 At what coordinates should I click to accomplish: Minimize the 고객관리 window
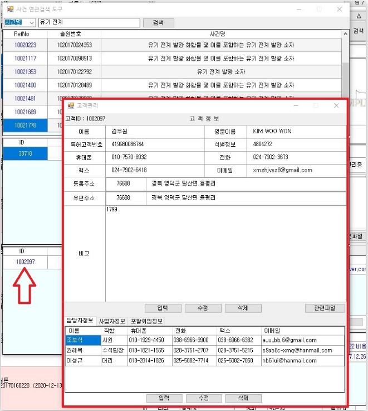click(x=296, y=105)
